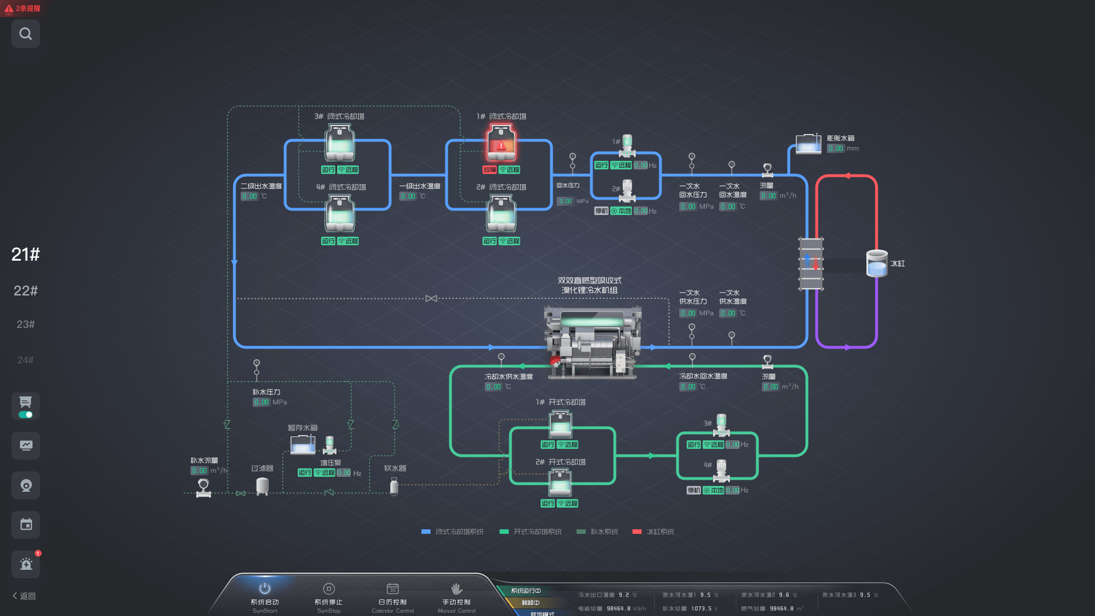Open the alarm siren icon with badge
The height and width of the screenshot is (616, 1095).
26,564
